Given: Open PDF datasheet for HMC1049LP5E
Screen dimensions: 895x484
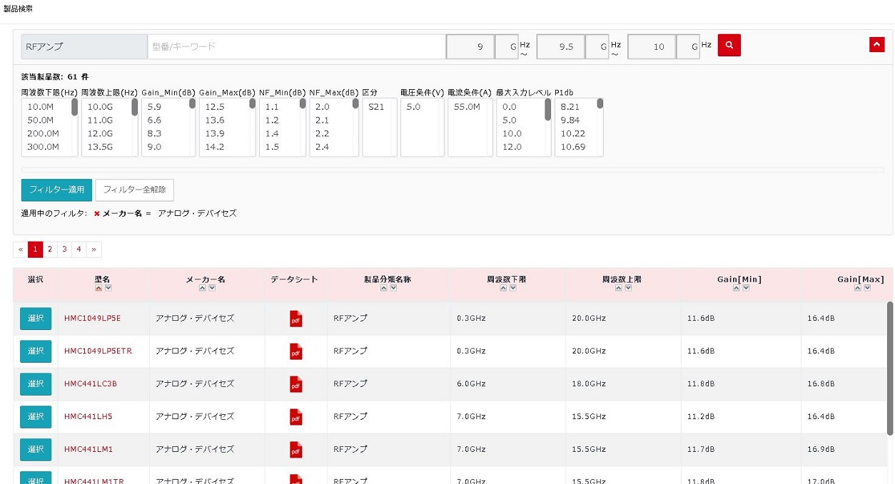Looking at the screenshot, I should (296, 319).
